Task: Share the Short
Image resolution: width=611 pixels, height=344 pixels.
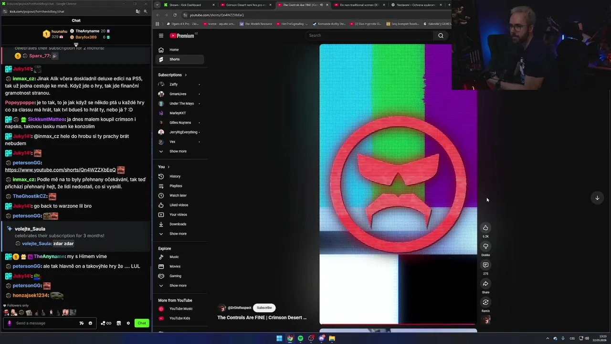Action: pyautogui.click(x=485, y=283)
